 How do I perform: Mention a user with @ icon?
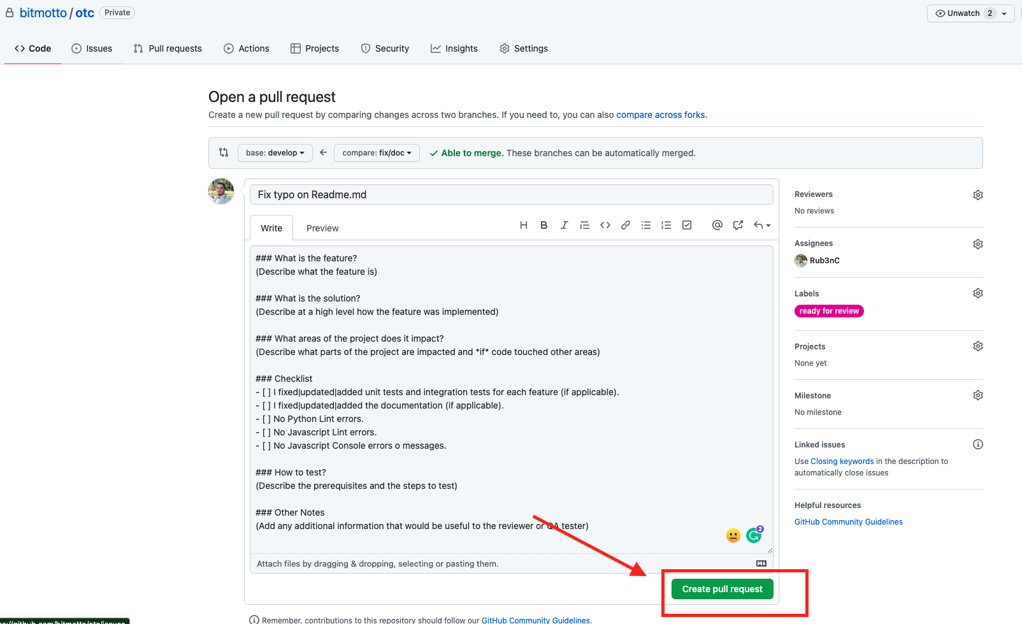point(717,225)
